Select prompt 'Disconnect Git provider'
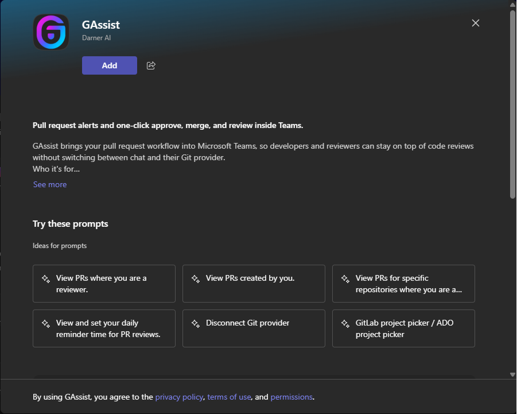The width and height of the screenshot is (517, 414). coord(254,328)
